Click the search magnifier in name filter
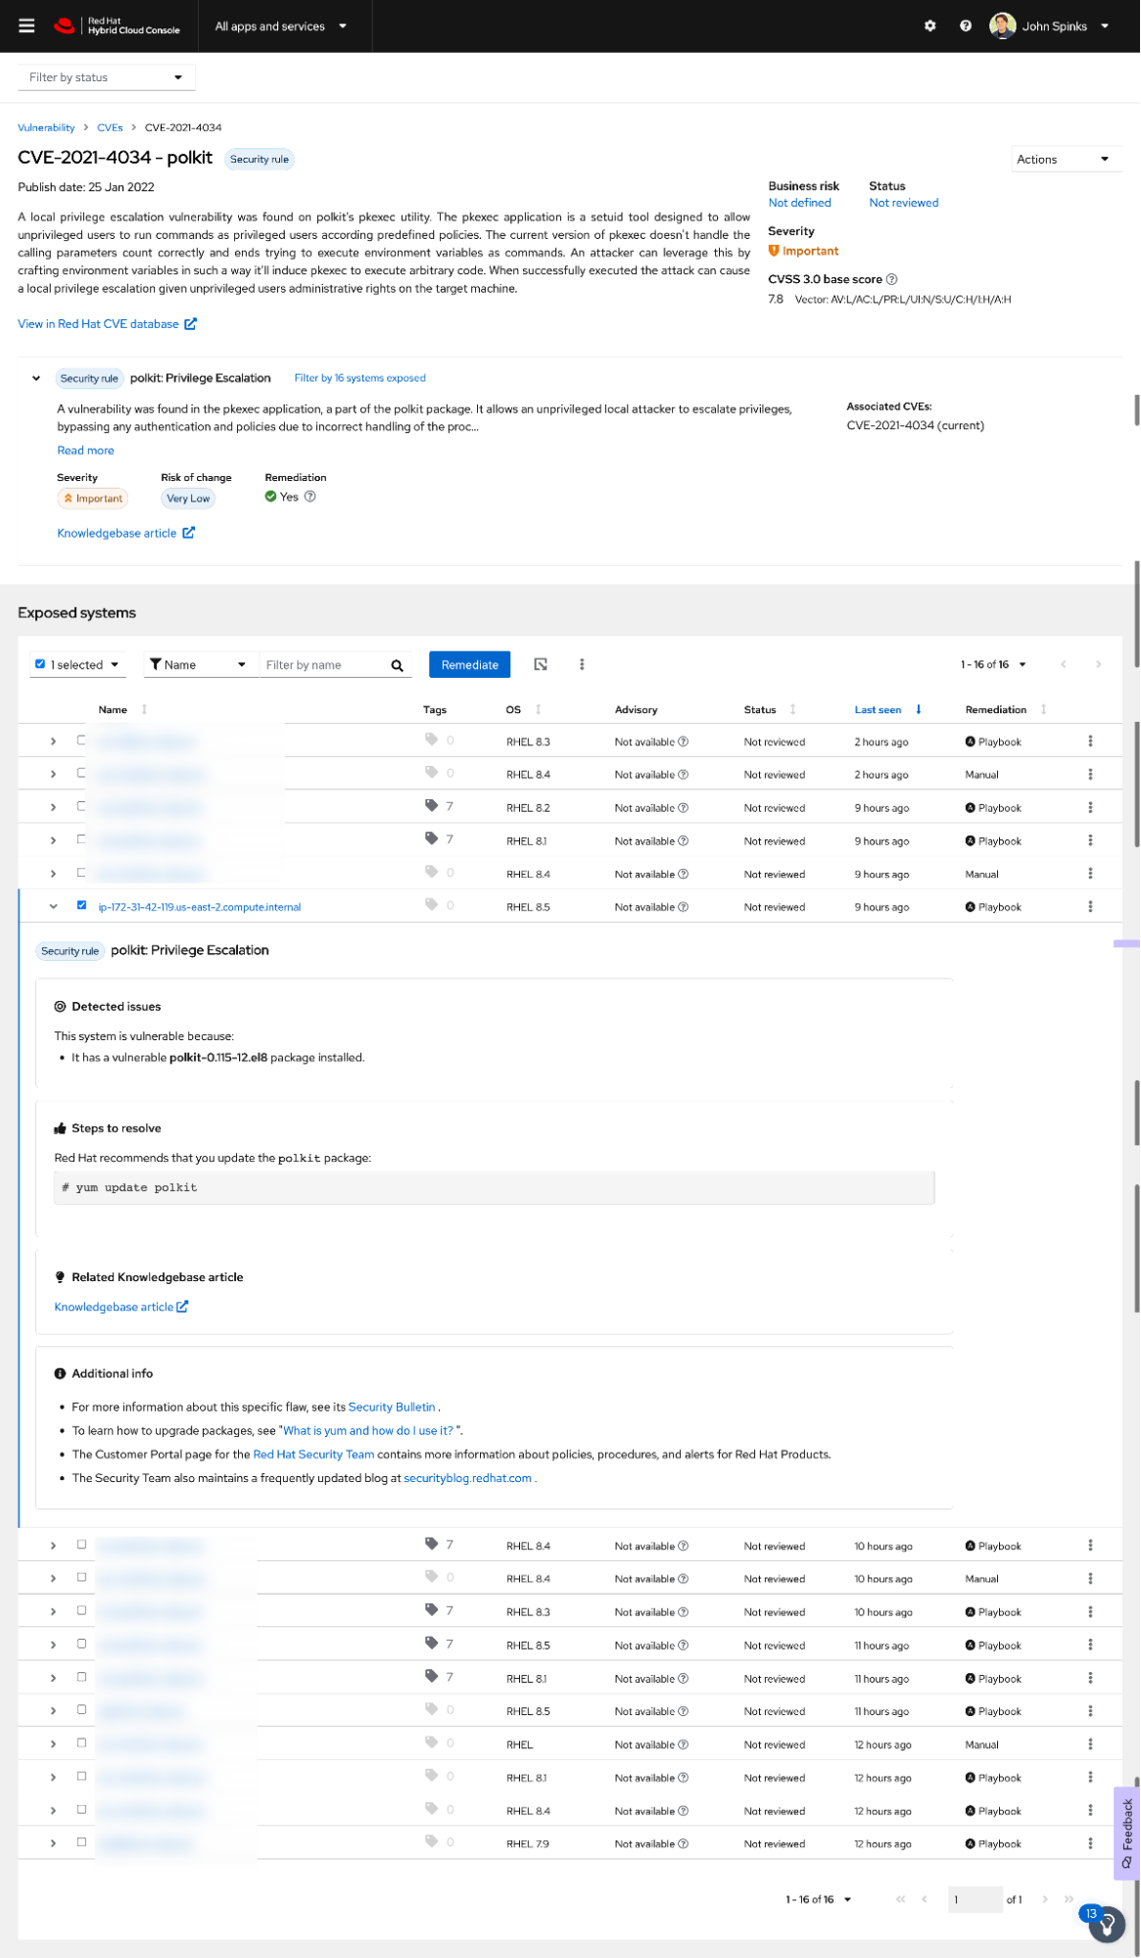 click(x=398, y=666)
